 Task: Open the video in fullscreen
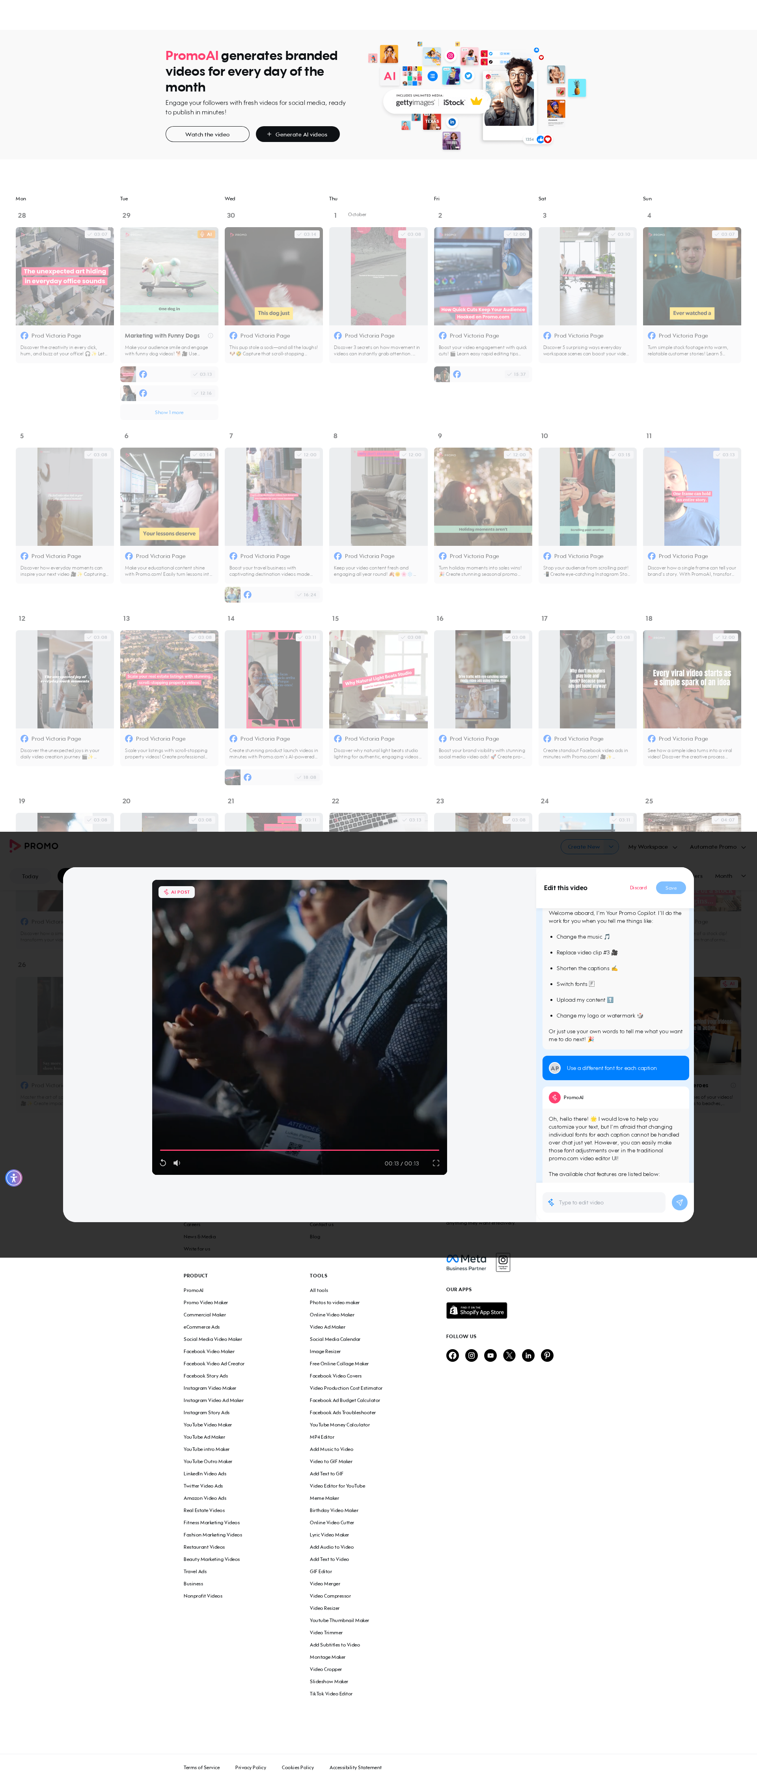pos(436,1163)
